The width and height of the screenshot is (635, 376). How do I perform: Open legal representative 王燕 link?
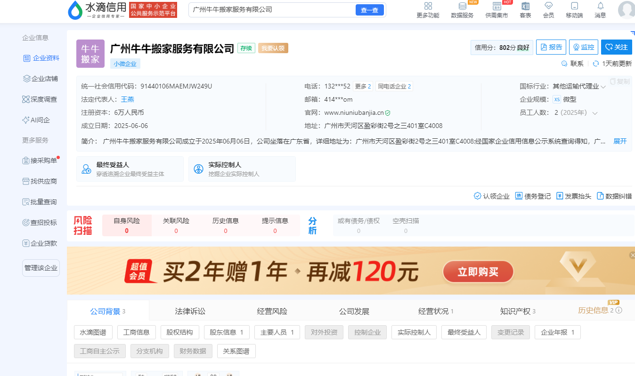128,99
